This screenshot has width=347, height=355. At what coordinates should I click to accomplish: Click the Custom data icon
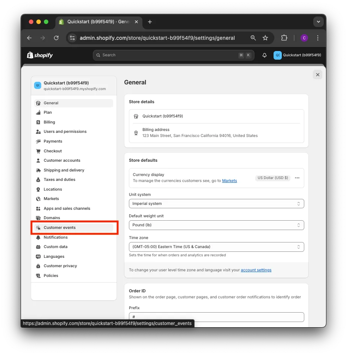(x=38, y=247)
